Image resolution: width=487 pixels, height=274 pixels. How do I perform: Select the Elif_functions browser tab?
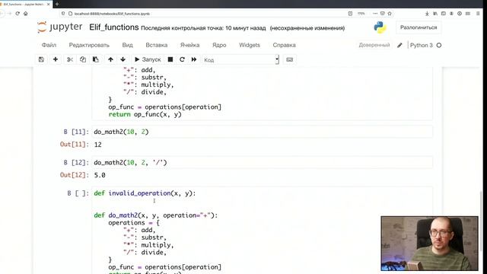point(25,5)
